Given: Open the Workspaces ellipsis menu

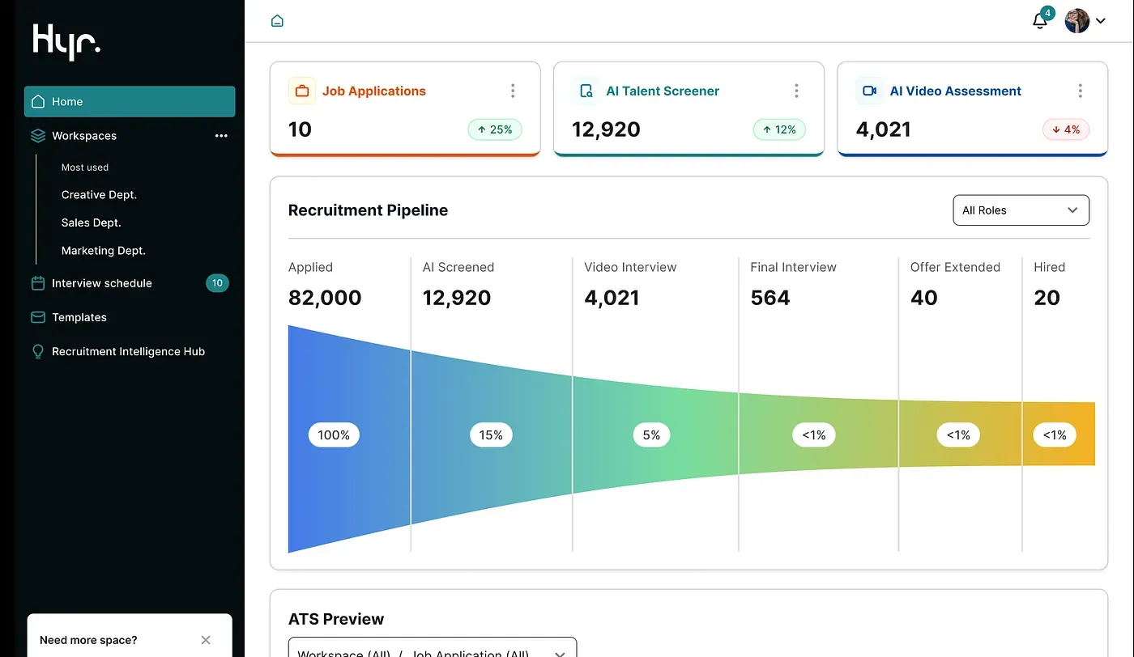Looking at the screenshot, I should 221,136.
